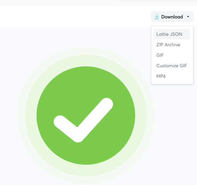Select MP4 export option

[x=172, y=76]
